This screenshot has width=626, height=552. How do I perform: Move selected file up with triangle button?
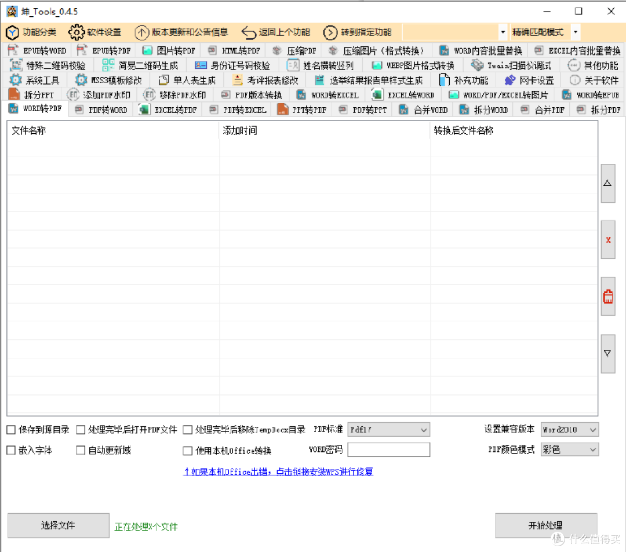[x=607, y=184]
